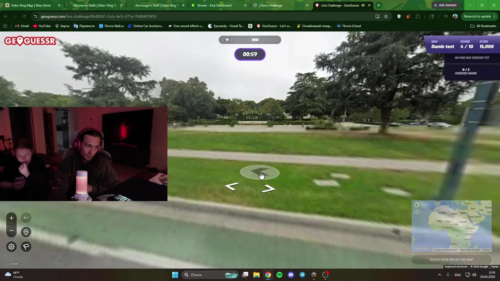Zoom out Street View with minus button
Image resolution: width=500 pixels, height=281 pixels.
click(11, 231)
